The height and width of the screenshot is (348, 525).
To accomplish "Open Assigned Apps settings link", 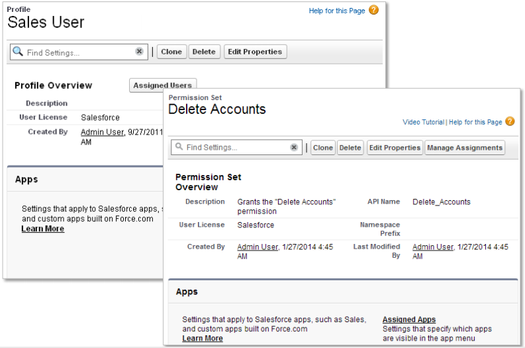I will pyautogui.click(x=408, y=319).
